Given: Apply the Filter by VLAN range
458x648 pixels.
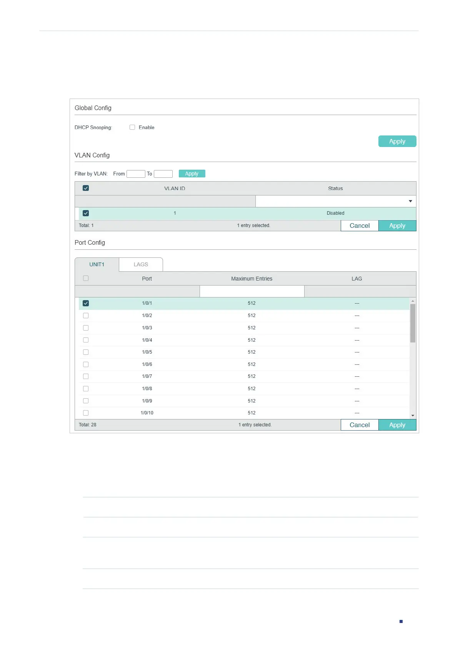Looking at the screenshot, I should (x=192, y=174).
